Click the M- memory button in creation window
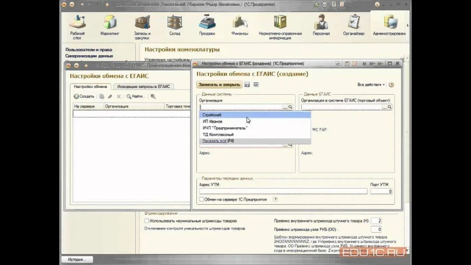Screen dimensions: 471x265 [380, 64]
